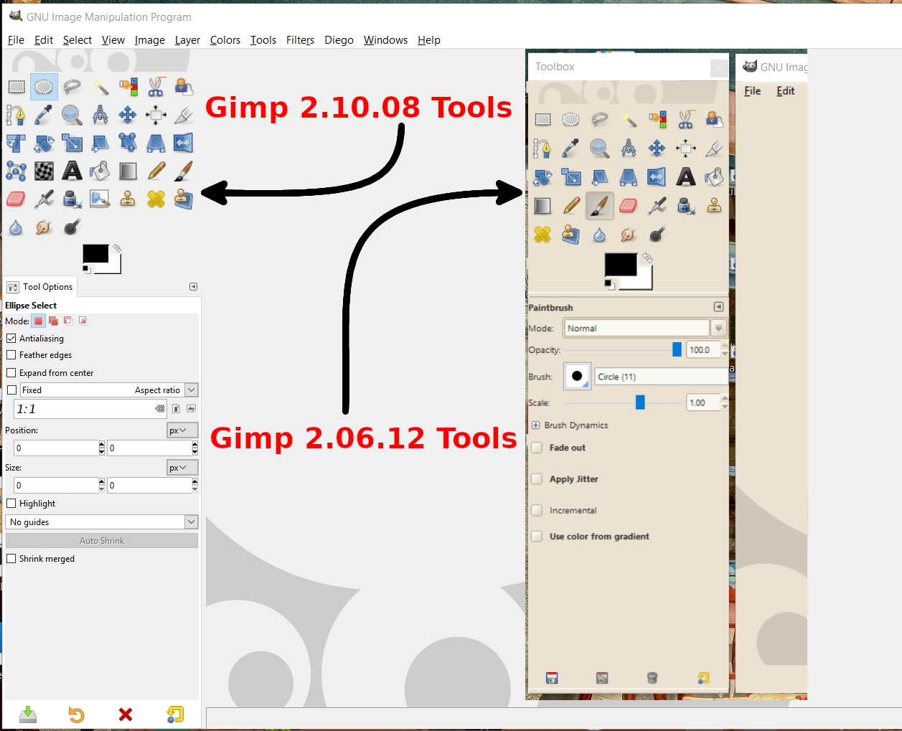The image size is (902, 731).
Task: Select Blur/Sharpen drop in left 2.10 toolbox
Action: coord(16,227)
